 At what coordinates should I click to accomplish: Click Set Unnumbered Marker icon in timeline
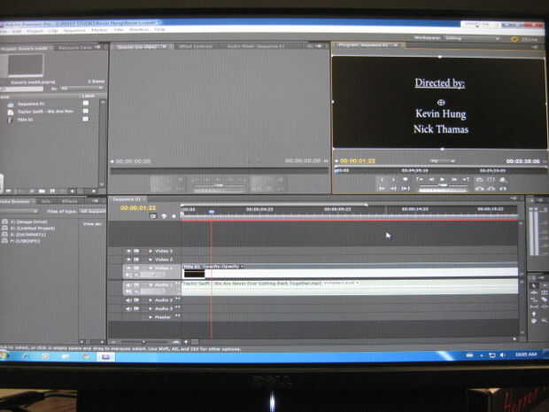coord(174,216)
